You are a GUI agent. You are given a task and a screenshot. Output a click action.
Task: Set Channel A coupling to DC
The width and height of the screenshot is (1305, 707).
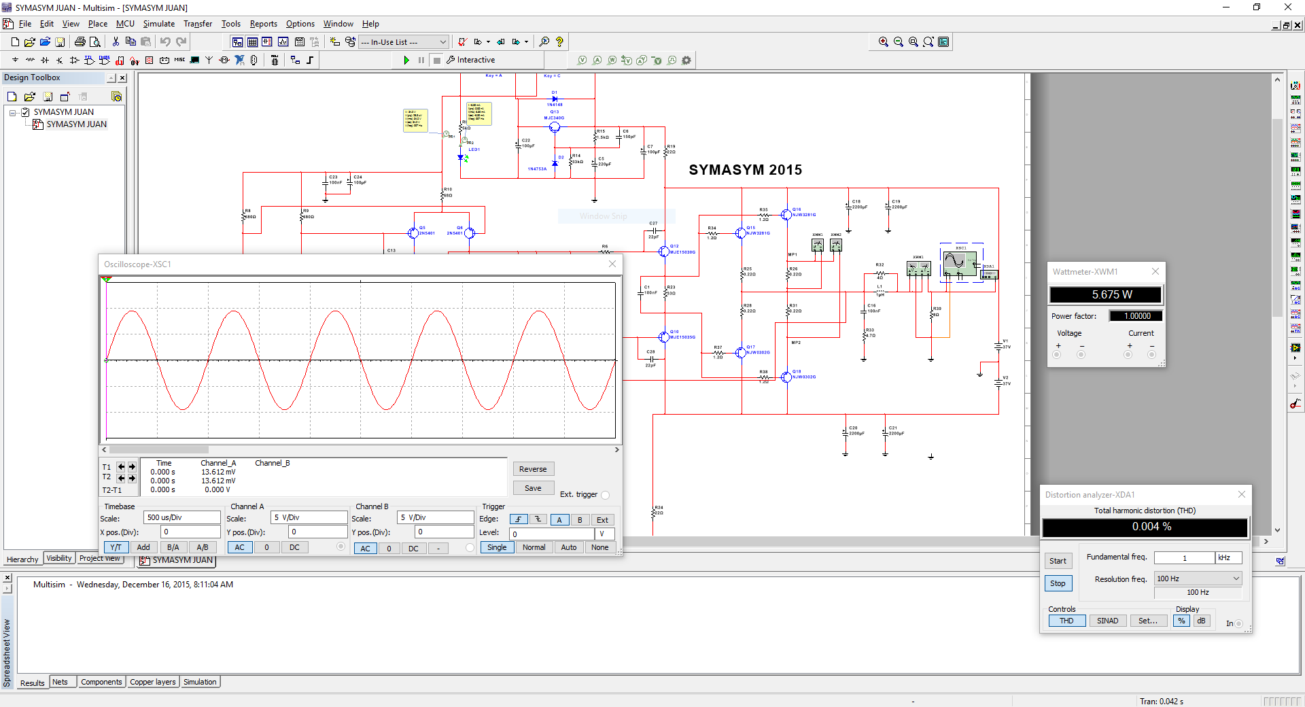[294, 547]
